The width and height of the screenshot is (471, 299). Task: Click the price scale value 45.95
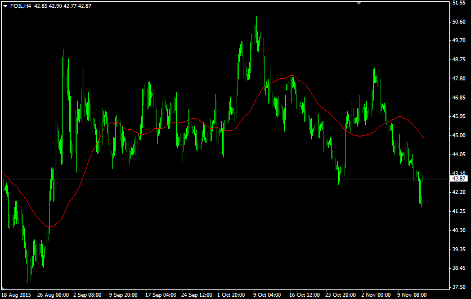(x=459, y=116)
